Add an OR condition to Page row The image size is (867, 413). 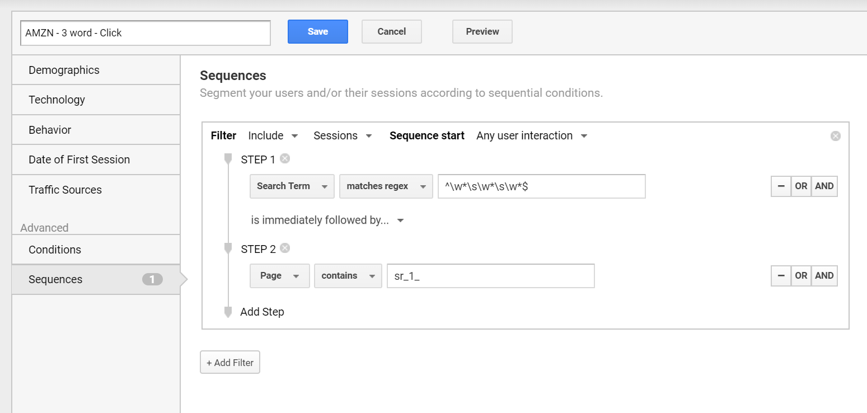pyautogui.click(x=801, y=275)
